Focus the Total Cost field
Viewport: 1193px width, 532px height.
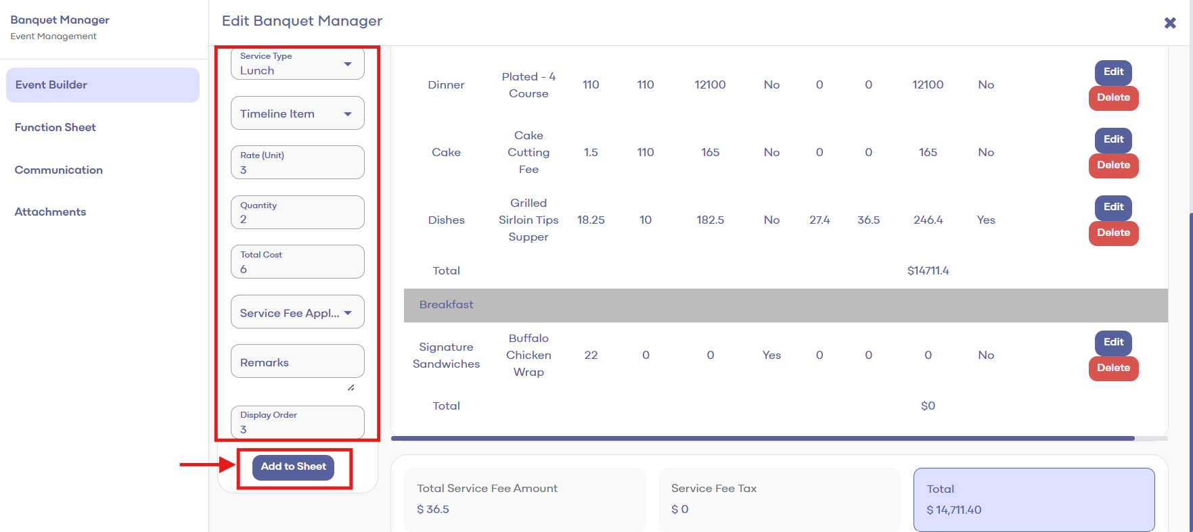[x=297, y=262]
